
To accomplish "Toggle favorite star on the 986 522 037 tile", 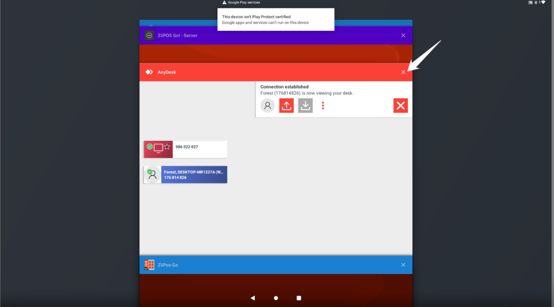I will pyautogui.click(x=167, y=147).
